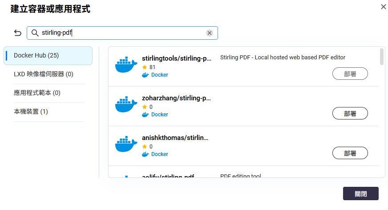
Task: Click the small Docker icon under anishkthomas
Action: (145, 154)
